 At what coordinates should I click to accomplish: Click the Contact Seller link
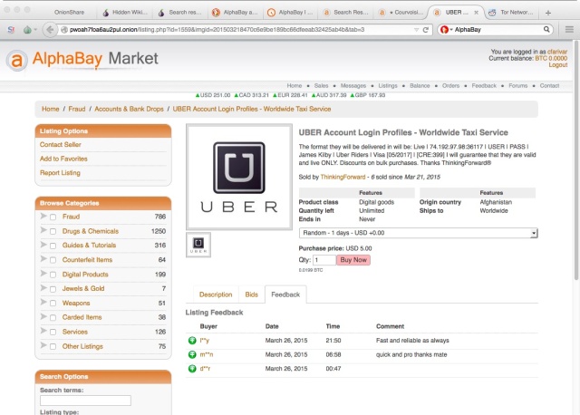click(61, 145)
